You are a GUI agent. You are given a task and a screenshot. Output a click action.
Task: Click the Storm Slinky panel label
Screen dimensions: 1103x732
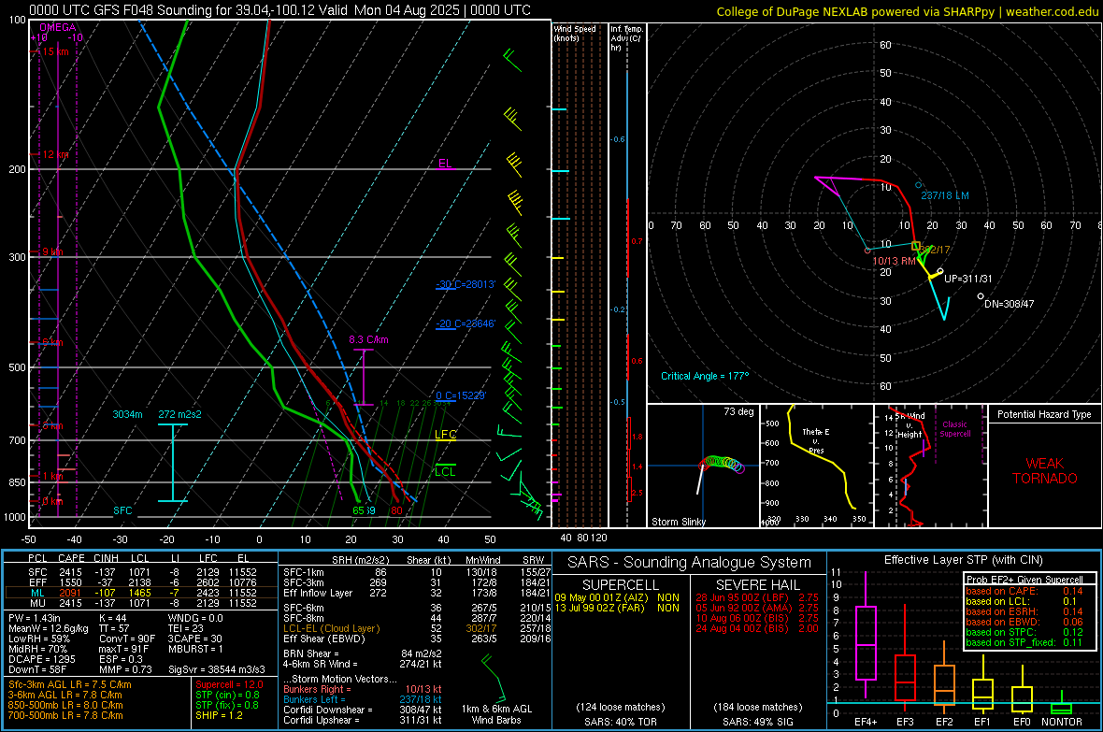[678, 522]
